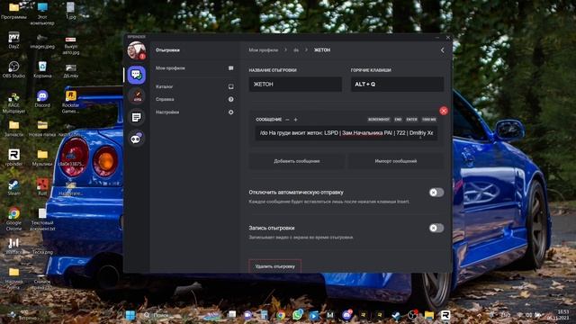Toggle Отключить автоматическую отправку switch
The width and height of the screenshot is (576, 324).
(x=436, y=193)
